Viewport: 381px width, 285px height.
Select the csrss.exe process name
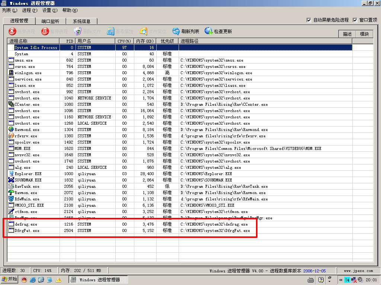tap(25, 67)
